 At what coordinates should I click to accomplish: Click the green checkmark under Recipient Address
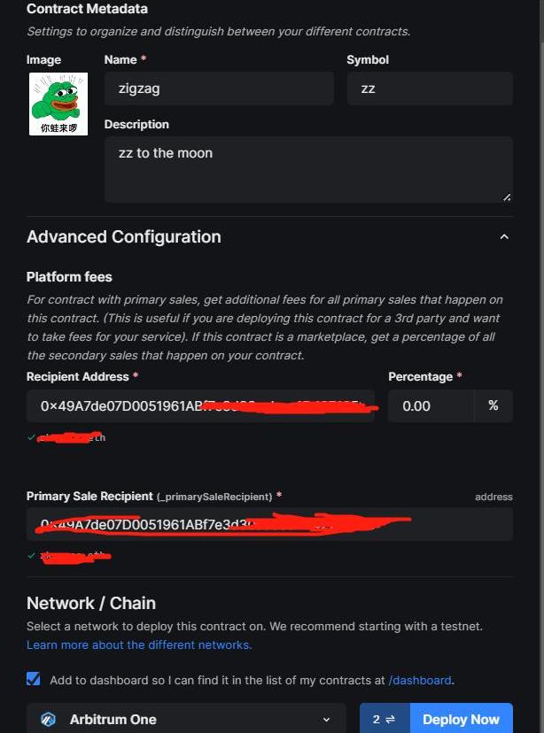[32, 437]
